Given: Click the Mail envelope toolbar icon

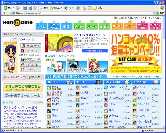Looking at the screenshot, I should tap(90, 8).
